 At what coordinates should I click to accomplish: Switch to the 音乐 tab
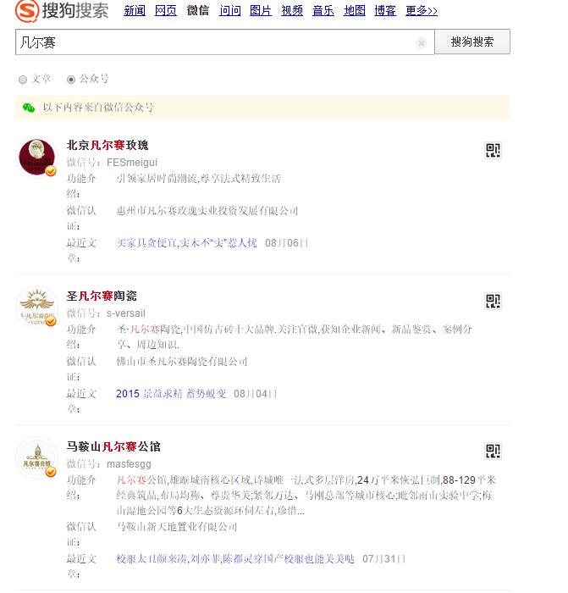(323, 10)
